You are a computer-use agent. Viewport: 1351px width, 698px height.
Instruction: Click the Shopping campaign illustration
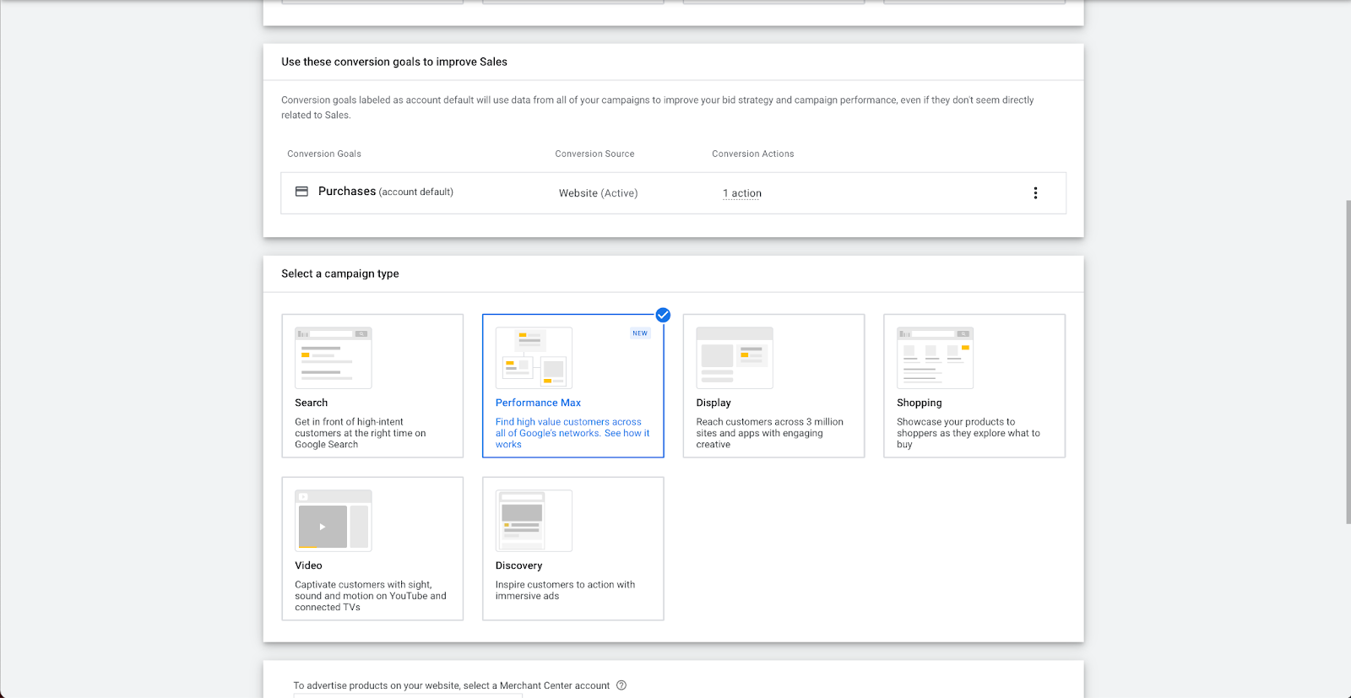coord(935,358)
